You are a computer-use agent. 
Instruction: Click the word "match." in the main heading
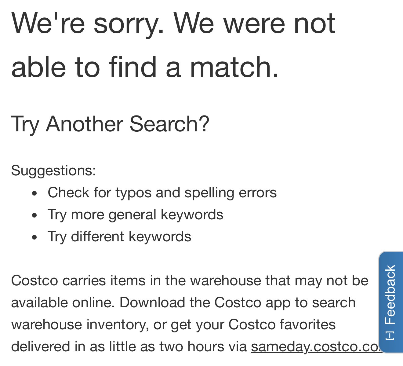pos(234,67)
